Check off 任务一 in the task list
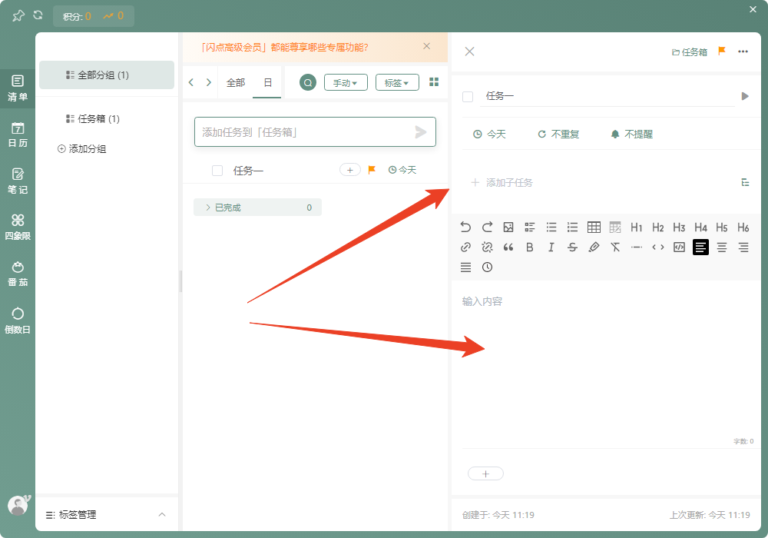The height and width of the screenshot is (538, 768). 217,169
